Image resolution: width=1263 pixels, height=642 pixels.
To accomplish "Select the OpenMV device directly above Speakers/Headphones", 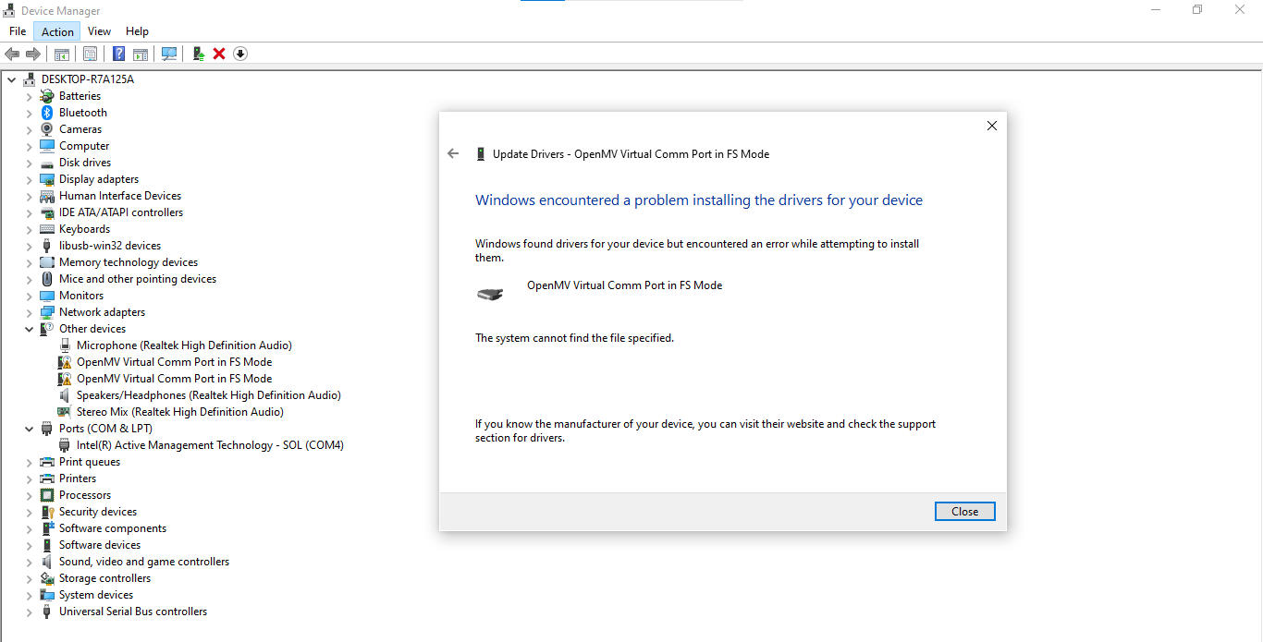I will 174,379.
